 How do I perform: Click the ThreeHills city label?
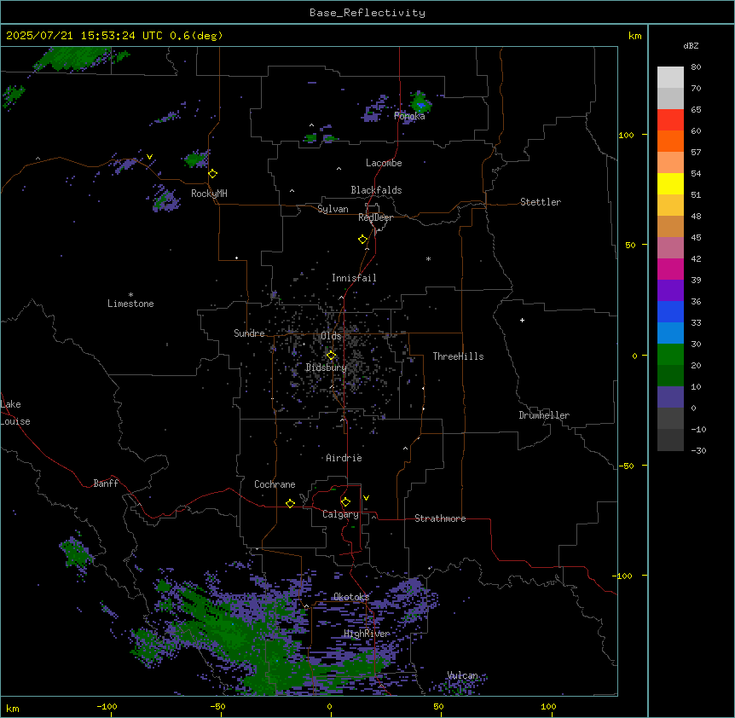tap(458, 356)
